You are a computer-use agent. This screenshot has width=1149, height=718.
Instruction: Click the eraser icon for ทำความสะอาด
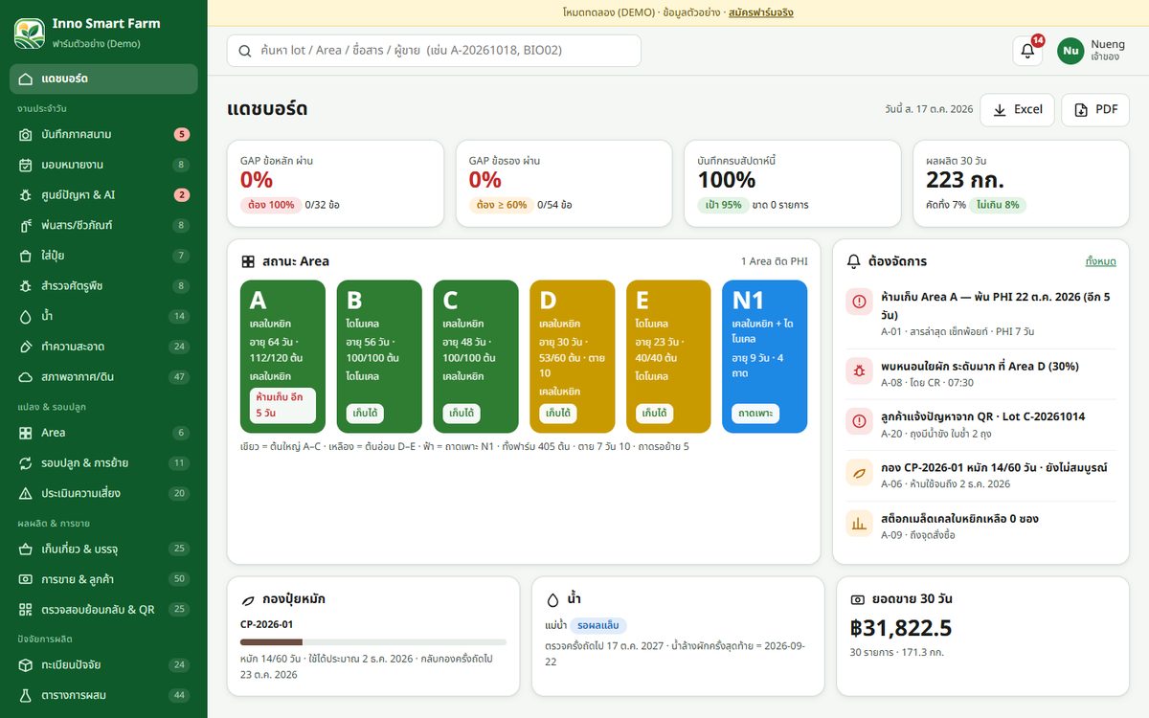[x=26, y=347]
